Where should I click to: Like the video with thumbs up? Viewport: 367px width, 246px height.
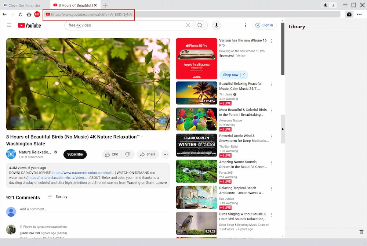click(111, 155)
